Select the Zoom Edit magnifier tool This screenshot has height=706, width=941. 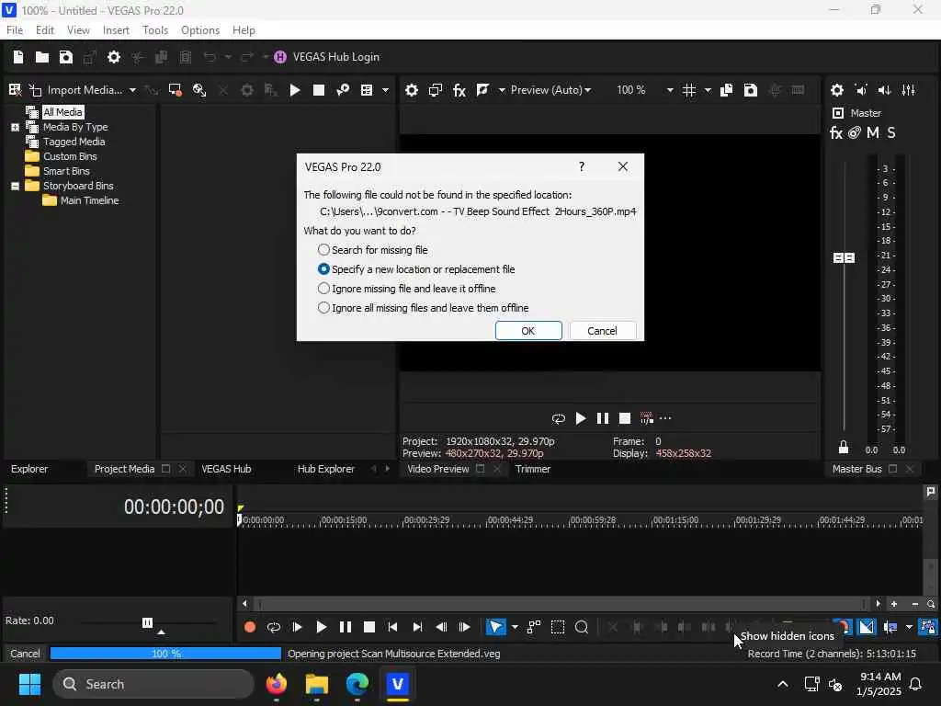pyautogui.click(x=582, y=627)
